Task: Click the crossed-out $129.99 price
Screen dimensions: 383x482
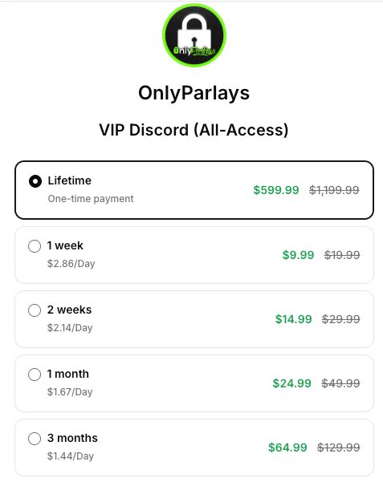Action: click(338, 448)
